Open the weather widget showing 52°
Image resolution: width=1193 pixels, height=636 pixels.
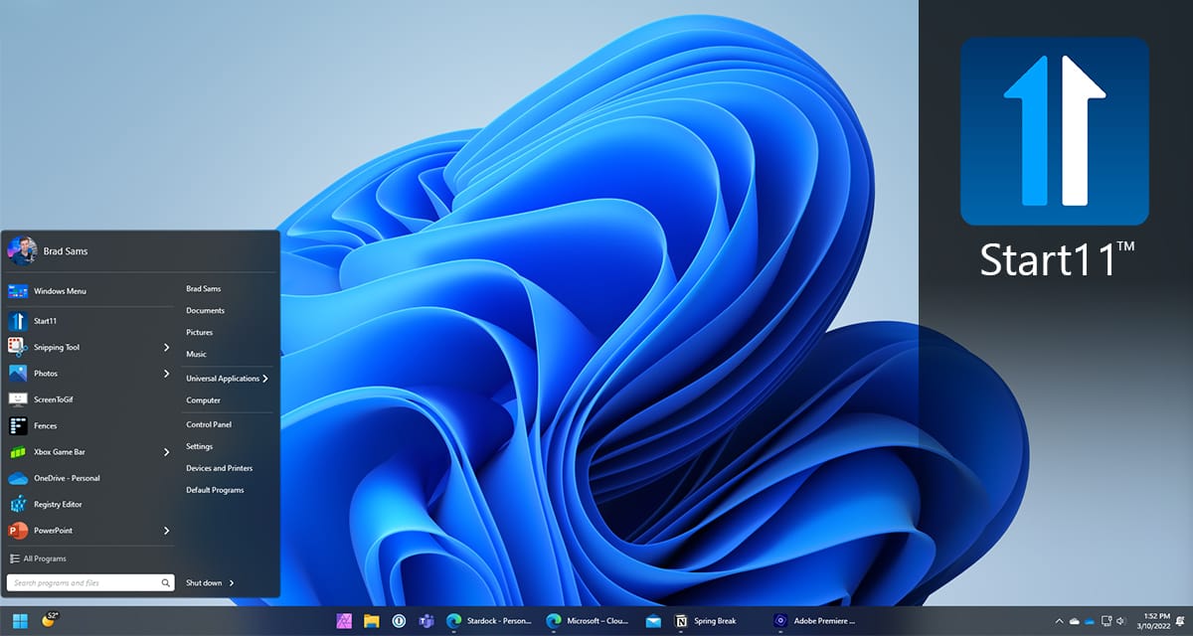tap(50, 620)
